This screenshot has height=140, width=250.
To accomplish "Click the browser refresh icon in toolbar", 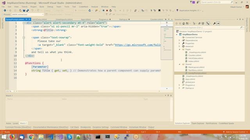I will (89, 10).
